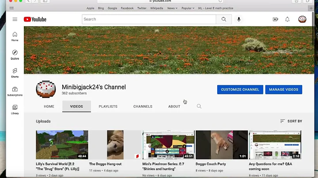The height and width of the screenshot is (178, 318).
Task: Toggle the Safari sidebar button
Action: coord(45,1)
